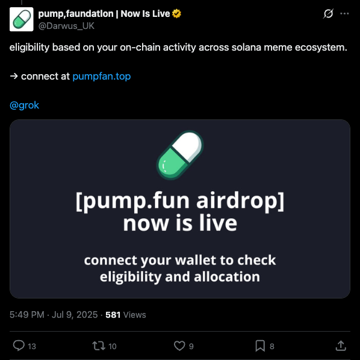Click the @Darwus_UK handle

pos(66,26)
